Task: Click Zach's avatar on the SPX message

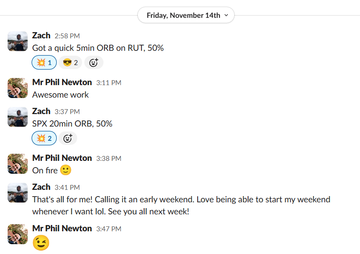Action: (x=18, y=117)
